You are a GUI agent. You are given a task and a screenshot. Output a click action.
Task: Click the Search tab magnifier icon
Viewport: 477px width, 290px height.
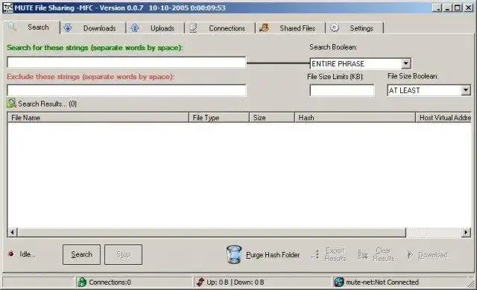click(12, 27)
